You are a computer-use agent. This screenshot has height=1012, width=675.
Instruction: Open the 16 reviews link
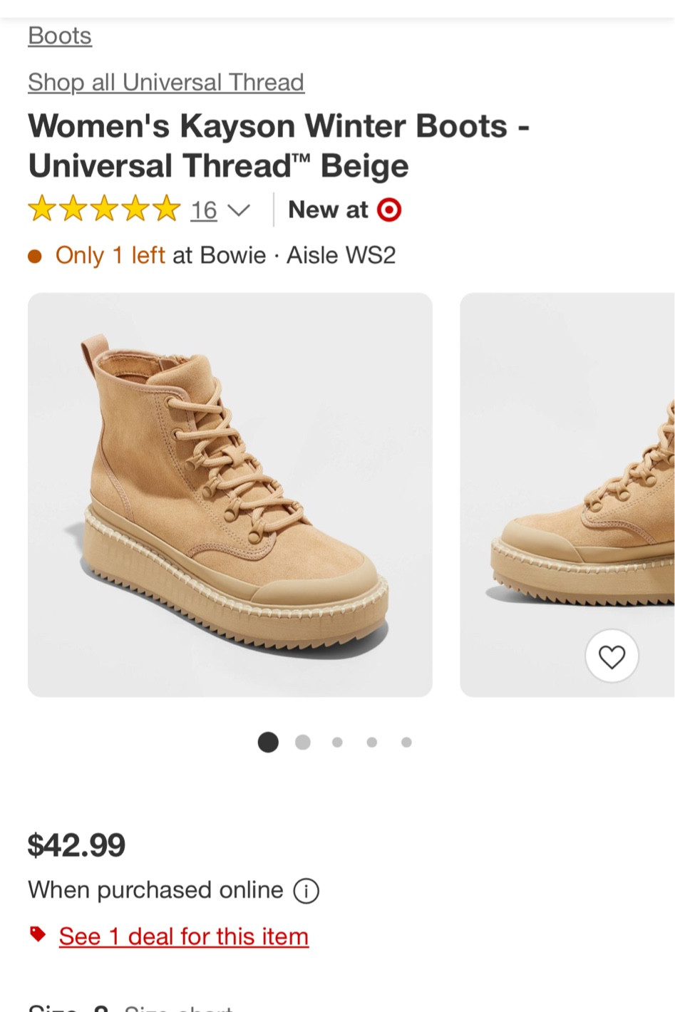tap(203, 210)
